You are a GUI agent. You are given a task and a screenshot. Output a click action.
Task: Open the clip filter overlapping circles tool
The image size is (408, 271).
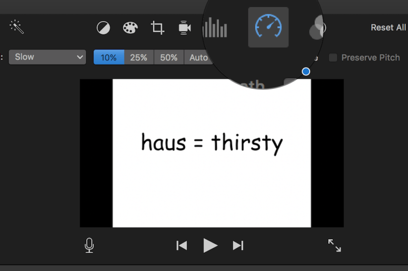click(317, 27)
